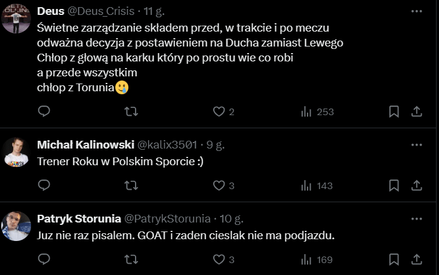Share Patryk Storunia's tweet
The height and width of the screenshot is (275, 439).
[x=416, y=259]
